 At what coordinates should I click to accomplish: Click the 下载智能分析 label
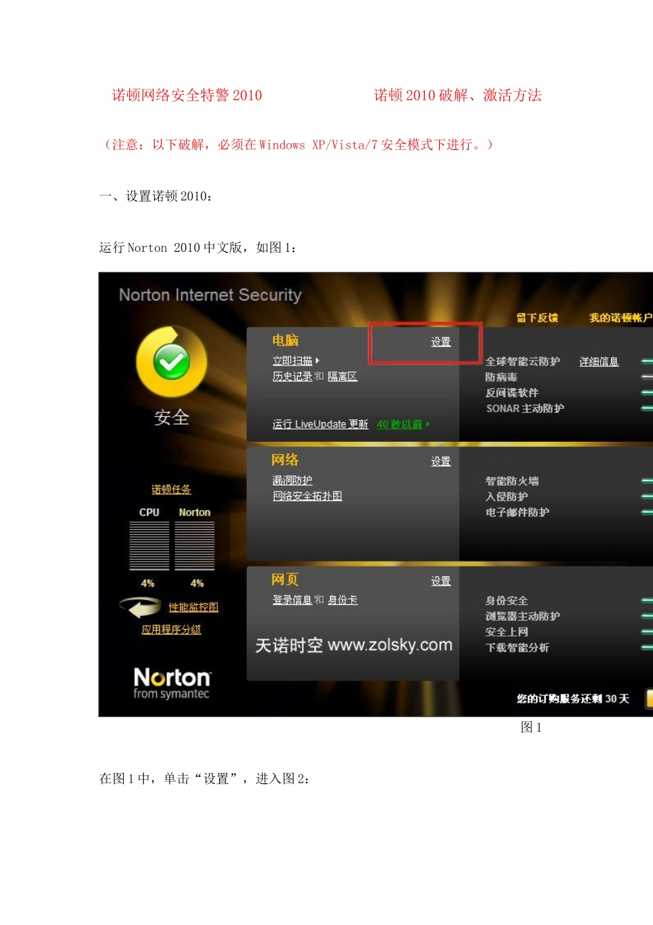tap(517, 648)
